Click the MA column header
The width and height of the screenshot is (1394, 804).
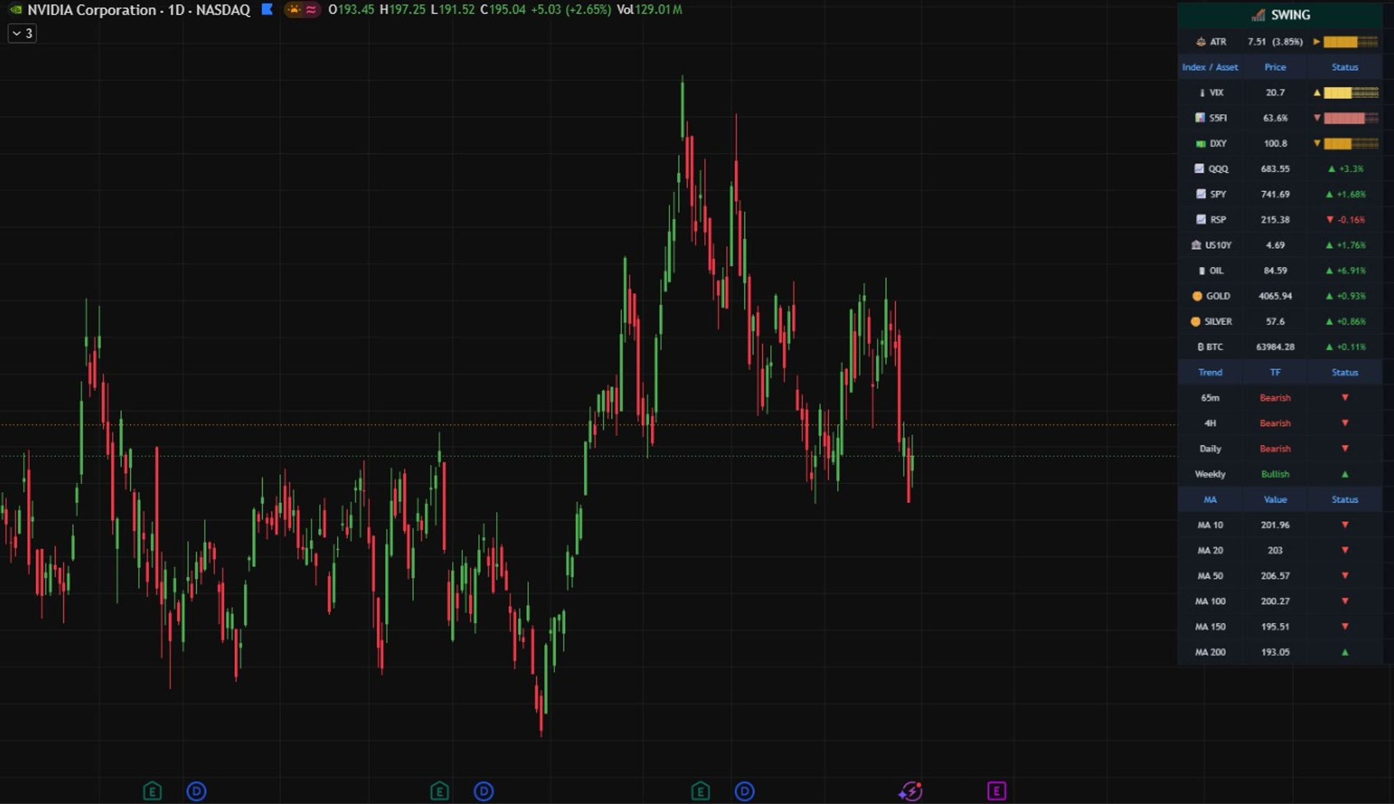click(x=1210, y=500)
